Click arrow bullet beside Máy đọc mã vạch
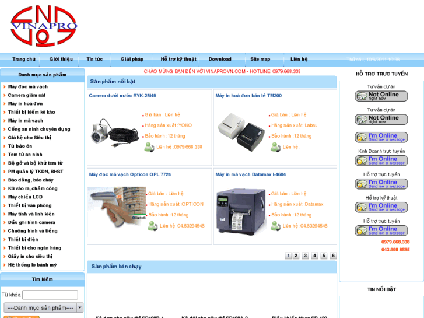Screen dimensions: 424x318 [4, 87]
